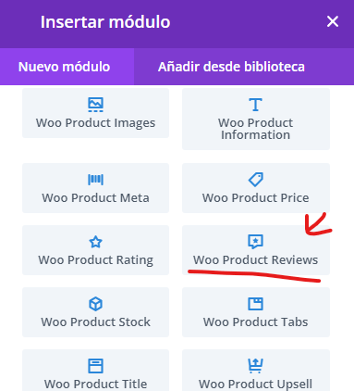Viewport: 354px width, 391px height.
Task: Click the Woo Product Title bar icon
Action: pyautogui.click(x=95, y=366)
